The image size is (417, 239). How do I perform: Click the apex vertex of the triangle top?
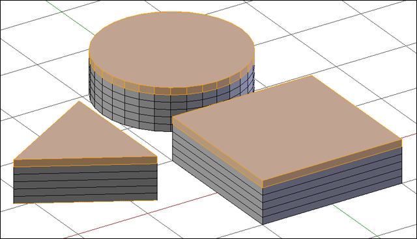[79, 101]
